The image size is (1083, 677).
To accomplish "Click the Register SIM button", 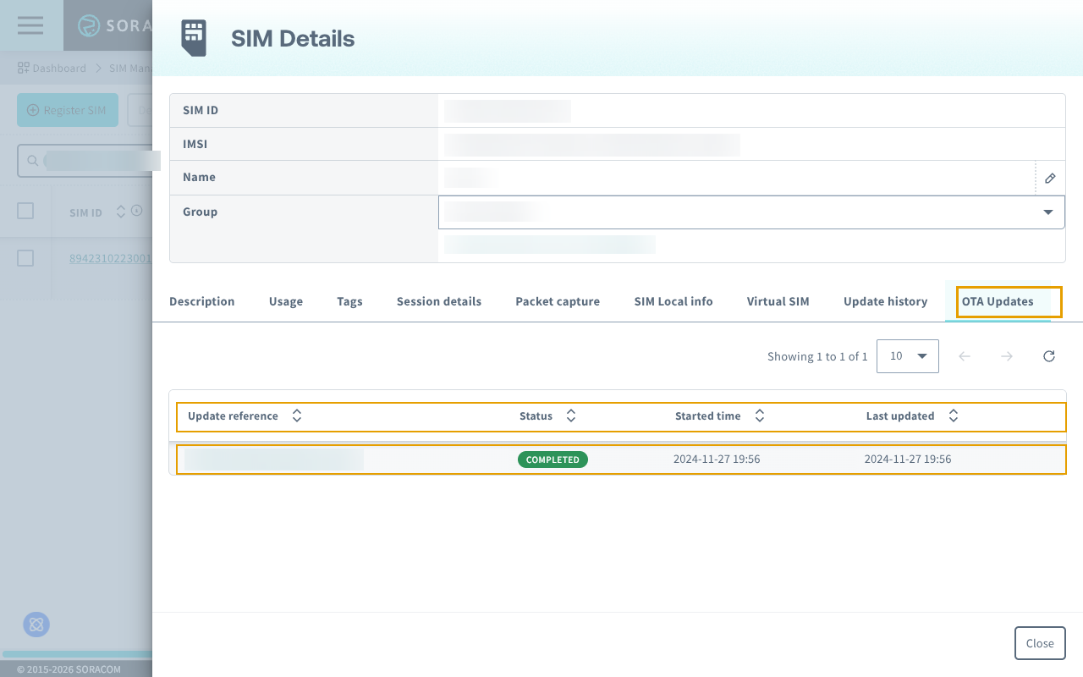I will pos(68,110).
